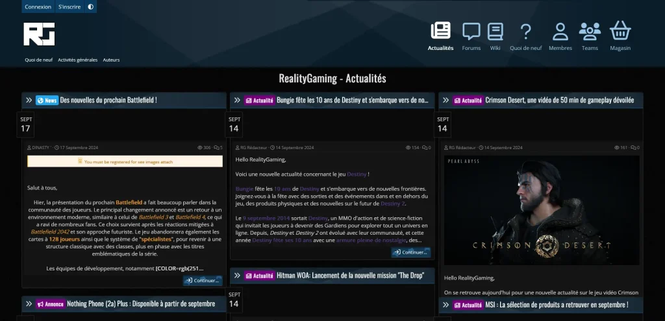Click the Destiny 2 link in the article
Viewport: 665px width, 321px height.
pos(393,204)
